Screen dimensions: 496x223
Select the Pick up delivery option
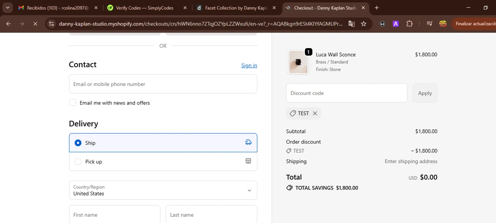coord(163,161)
